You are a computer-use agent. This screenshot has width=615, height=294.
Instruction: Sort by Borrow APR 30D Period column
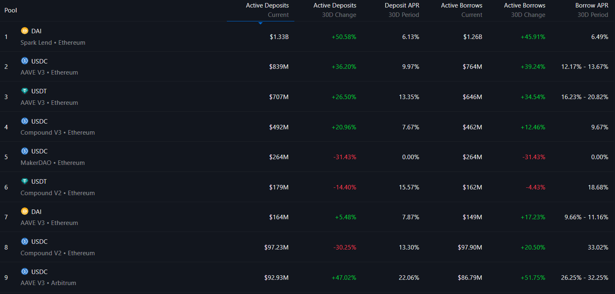tap(592, 10)
